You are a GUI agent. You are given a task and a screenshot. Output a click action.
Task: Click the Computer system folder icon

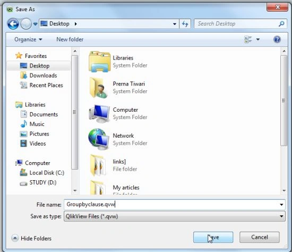click(99, 113)
